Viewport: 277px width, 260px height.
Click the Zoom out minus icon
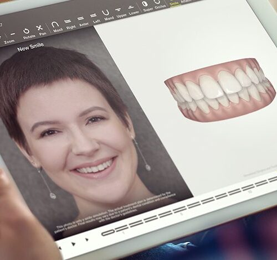[13, 34]
